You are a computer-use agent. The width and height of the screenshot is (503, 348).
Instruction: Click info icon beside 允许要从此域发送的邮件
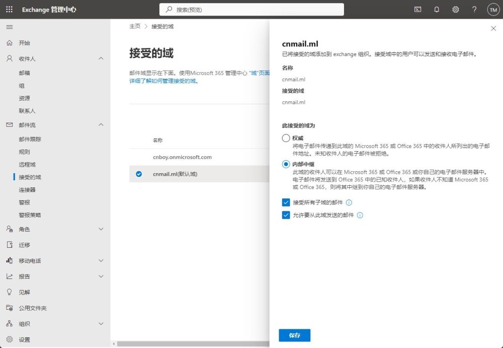(360, 215)
